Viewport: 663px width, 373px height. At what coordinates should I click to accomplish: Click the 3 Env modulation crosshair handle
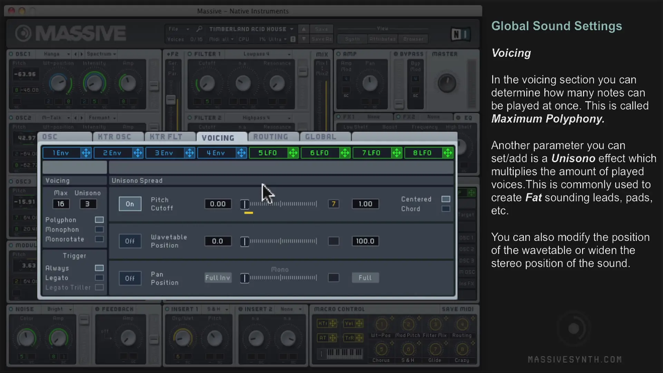[189, 153]
